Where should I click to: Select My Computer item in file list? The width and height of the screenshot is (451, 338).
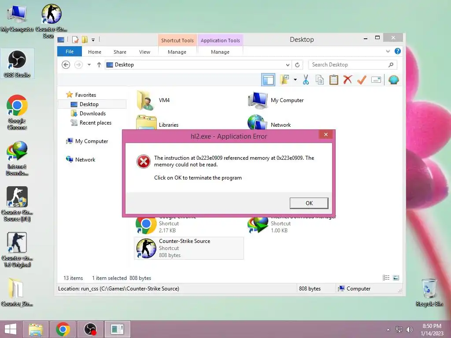coord(276,100)
